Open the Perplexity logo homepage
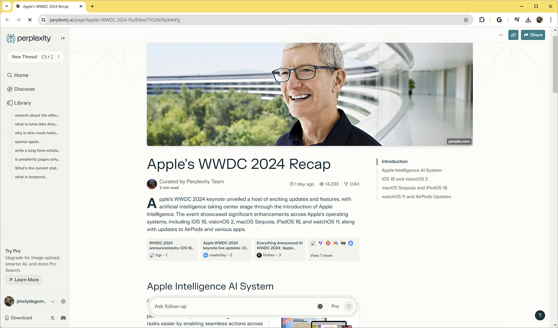This screenshot has width=558, height=328. 28,38
